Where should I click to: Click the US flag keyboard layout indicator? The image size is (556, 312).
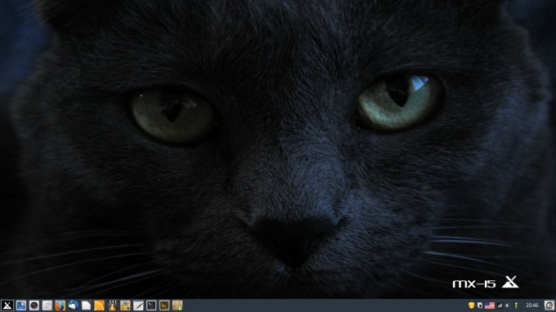point(490,305)
